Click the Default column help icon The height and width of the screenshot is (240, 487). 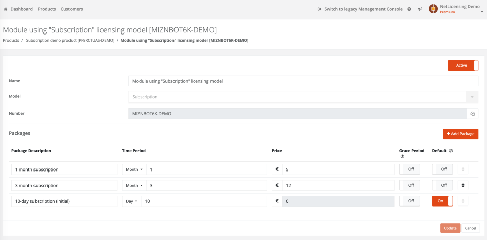tap(451, 151)
